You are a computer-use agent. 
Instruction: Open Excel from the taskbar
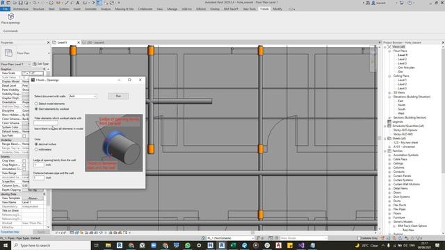pyautogui.click(x=233, y=245)
